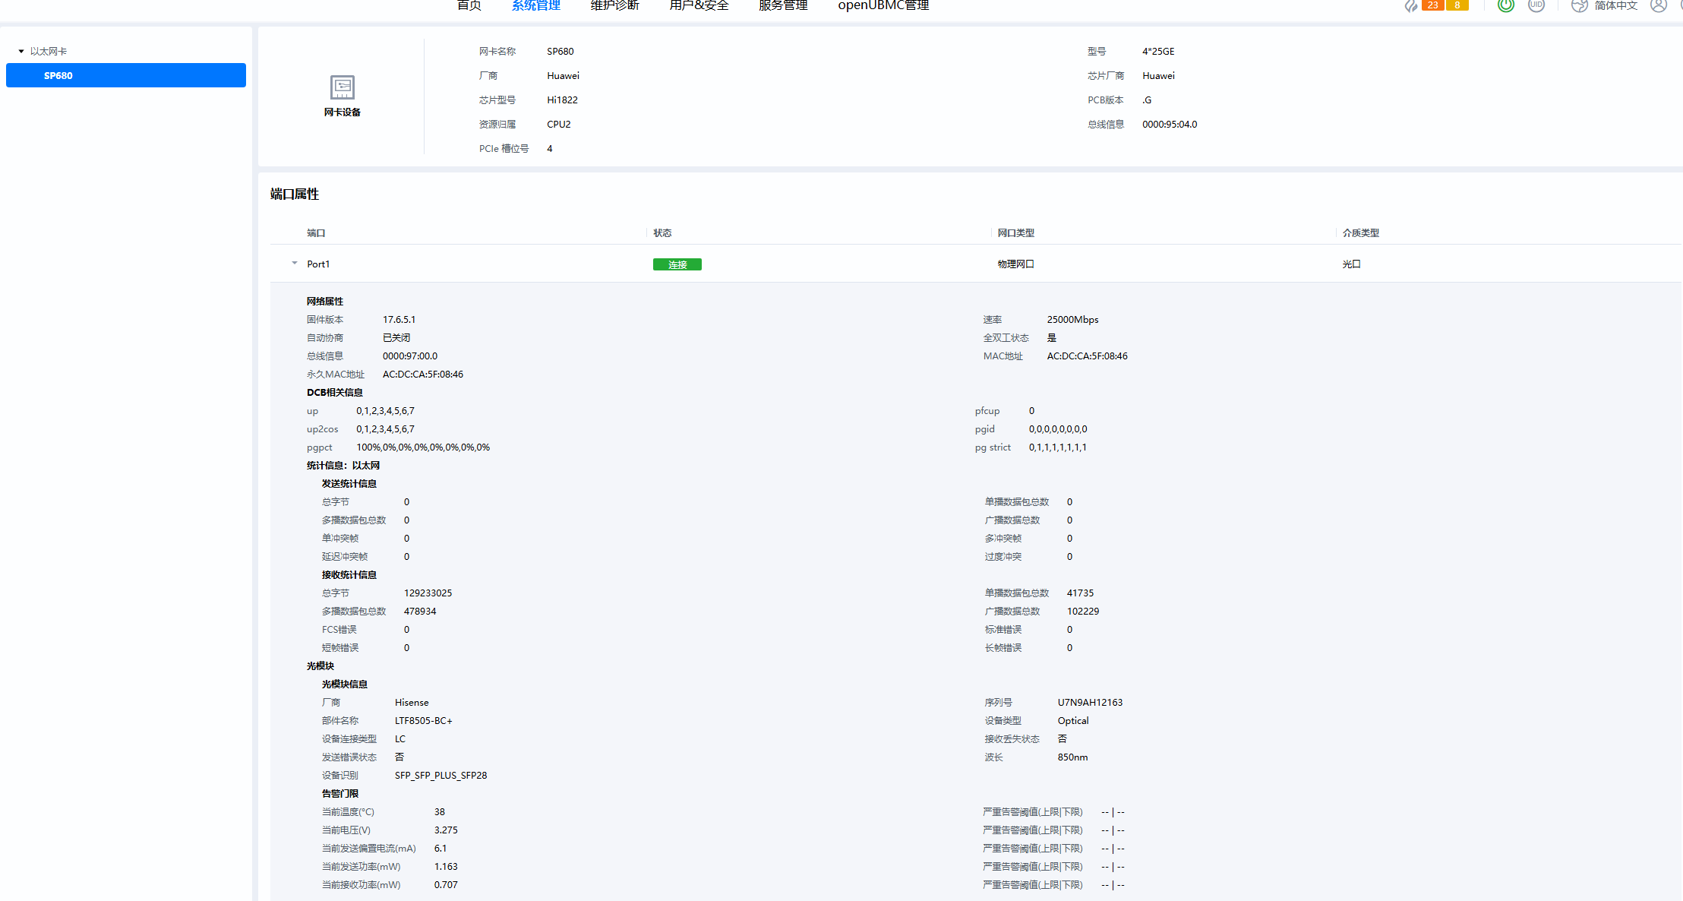
Task: Open the orange major alarm count 23
Action: [x=1432, y=5]
